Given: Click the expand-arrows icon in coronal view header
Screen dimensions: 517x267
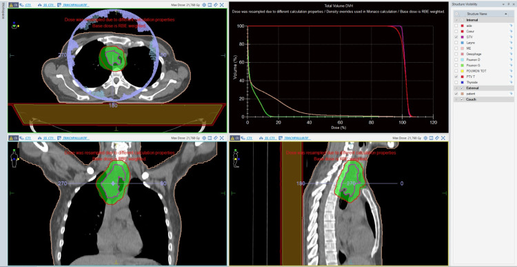Looking at the screenshot, I should point(222,138).
